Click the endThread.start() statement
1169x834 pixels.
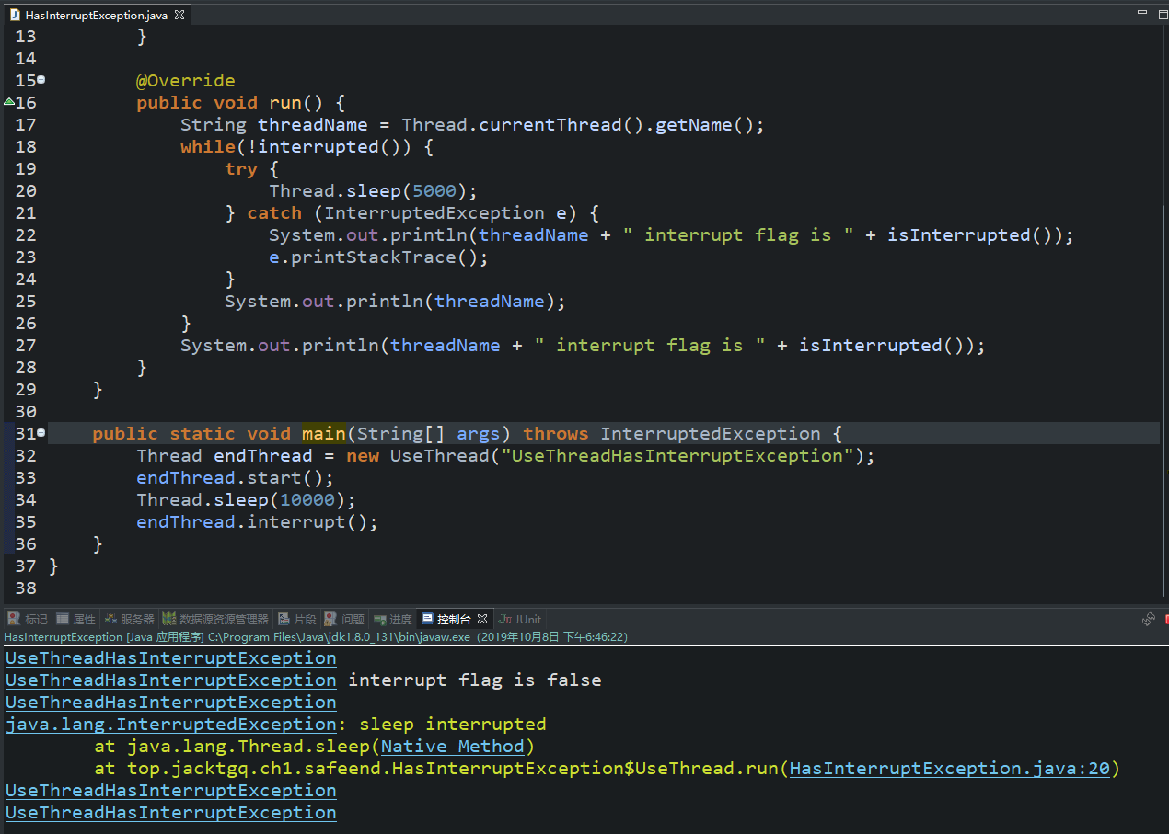pos(236,477)
